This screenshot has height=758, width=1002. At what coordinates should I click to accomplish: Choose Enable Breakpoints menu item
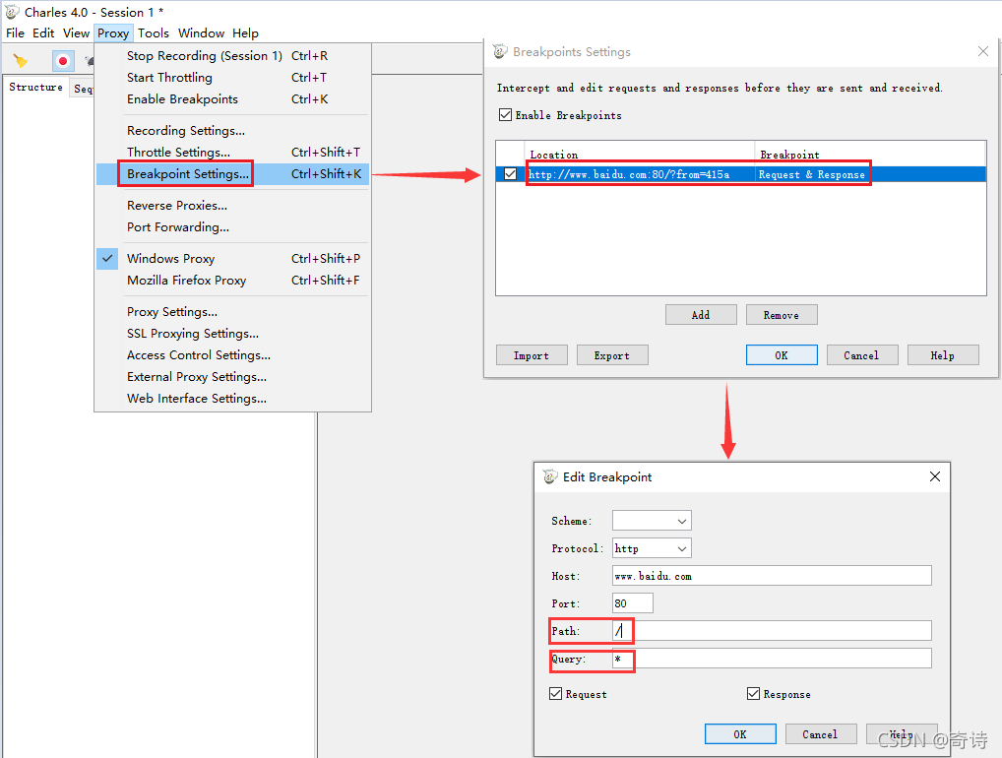point(232,99)
